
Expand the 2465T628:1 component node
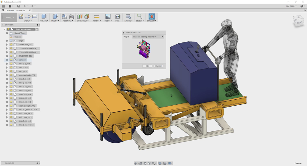(7, 68)
